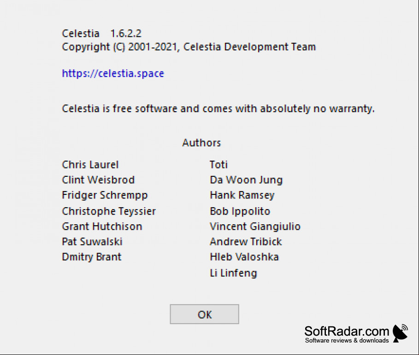This screenshot has width=419, height=355.
Task: Select author name Pat Suwalski
Action: point(92,242)
